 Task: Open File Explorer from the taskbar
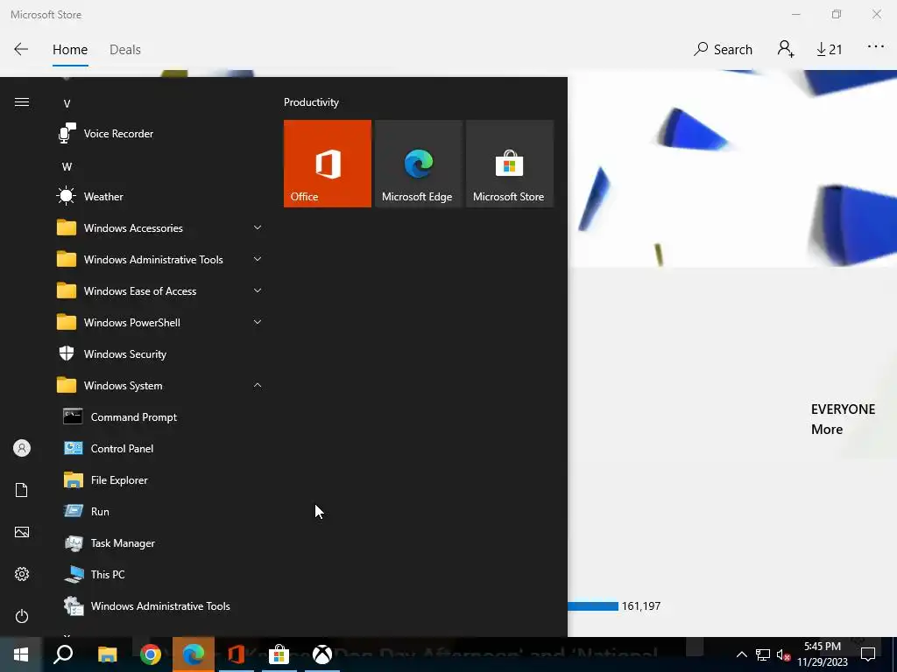coord(108,654)
